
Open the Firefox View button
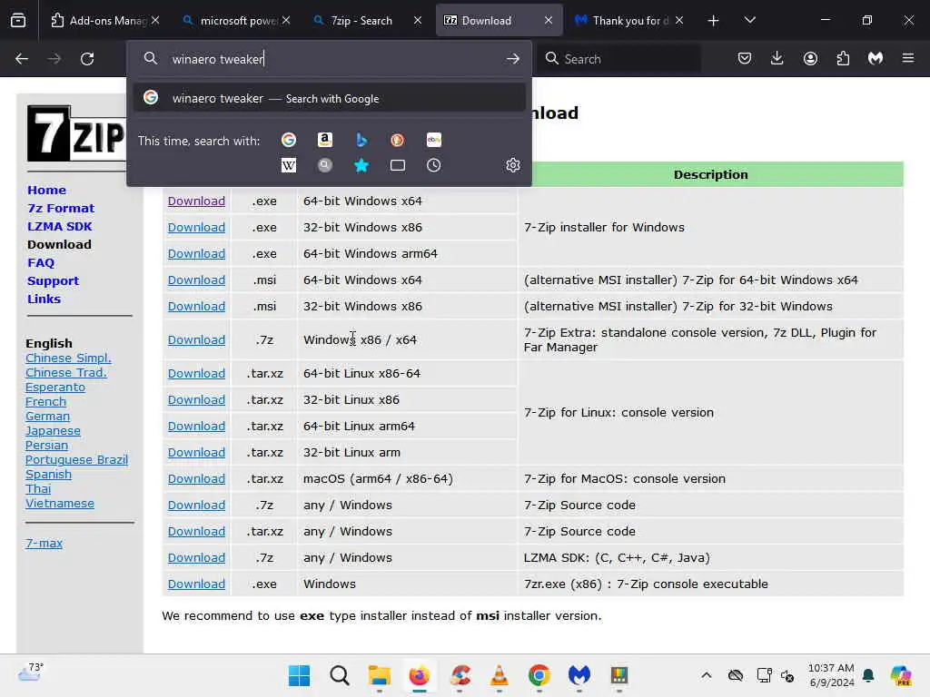point(18,20)
